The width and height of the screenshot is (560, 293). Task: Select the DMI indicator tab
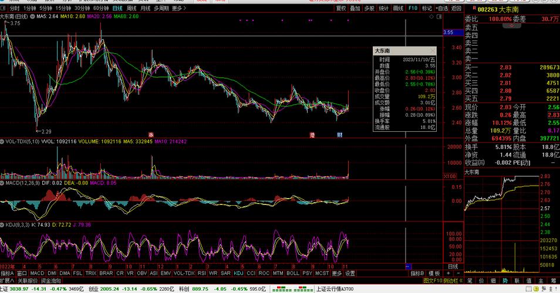coord(52,274)
